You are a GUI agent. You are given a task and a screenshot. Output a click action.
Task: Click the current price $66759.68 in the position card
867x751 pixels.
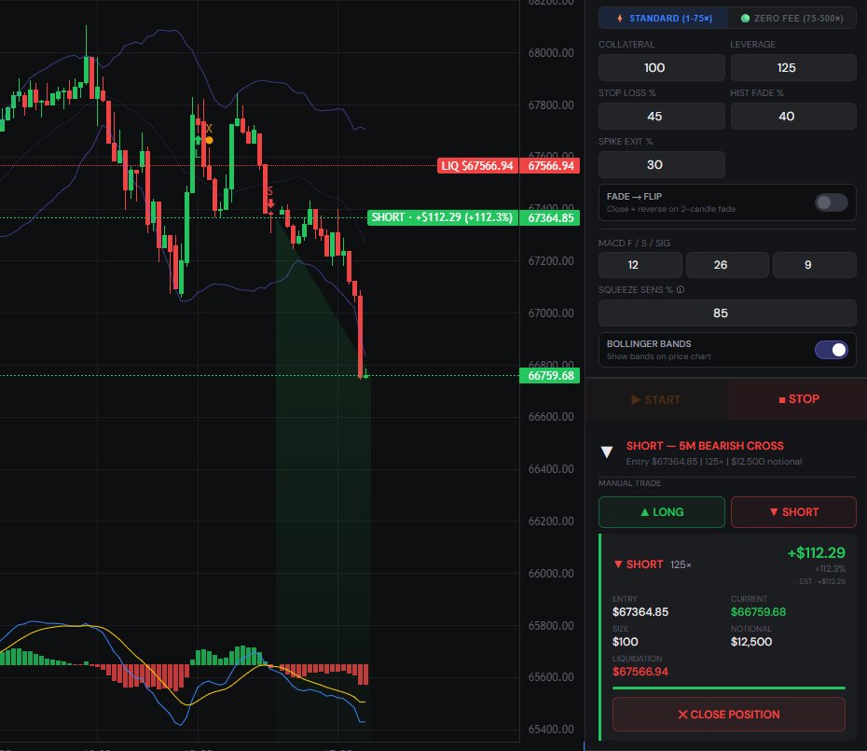tap(758, 612)
